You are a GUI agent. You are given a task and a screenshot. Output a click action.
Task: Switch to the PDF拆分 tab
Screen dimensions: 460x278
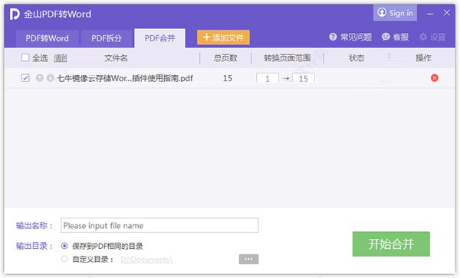tap(107, 38)
